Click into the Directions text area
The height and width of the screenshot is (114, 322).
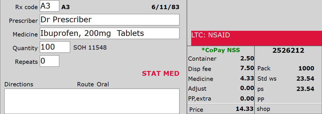92,101
